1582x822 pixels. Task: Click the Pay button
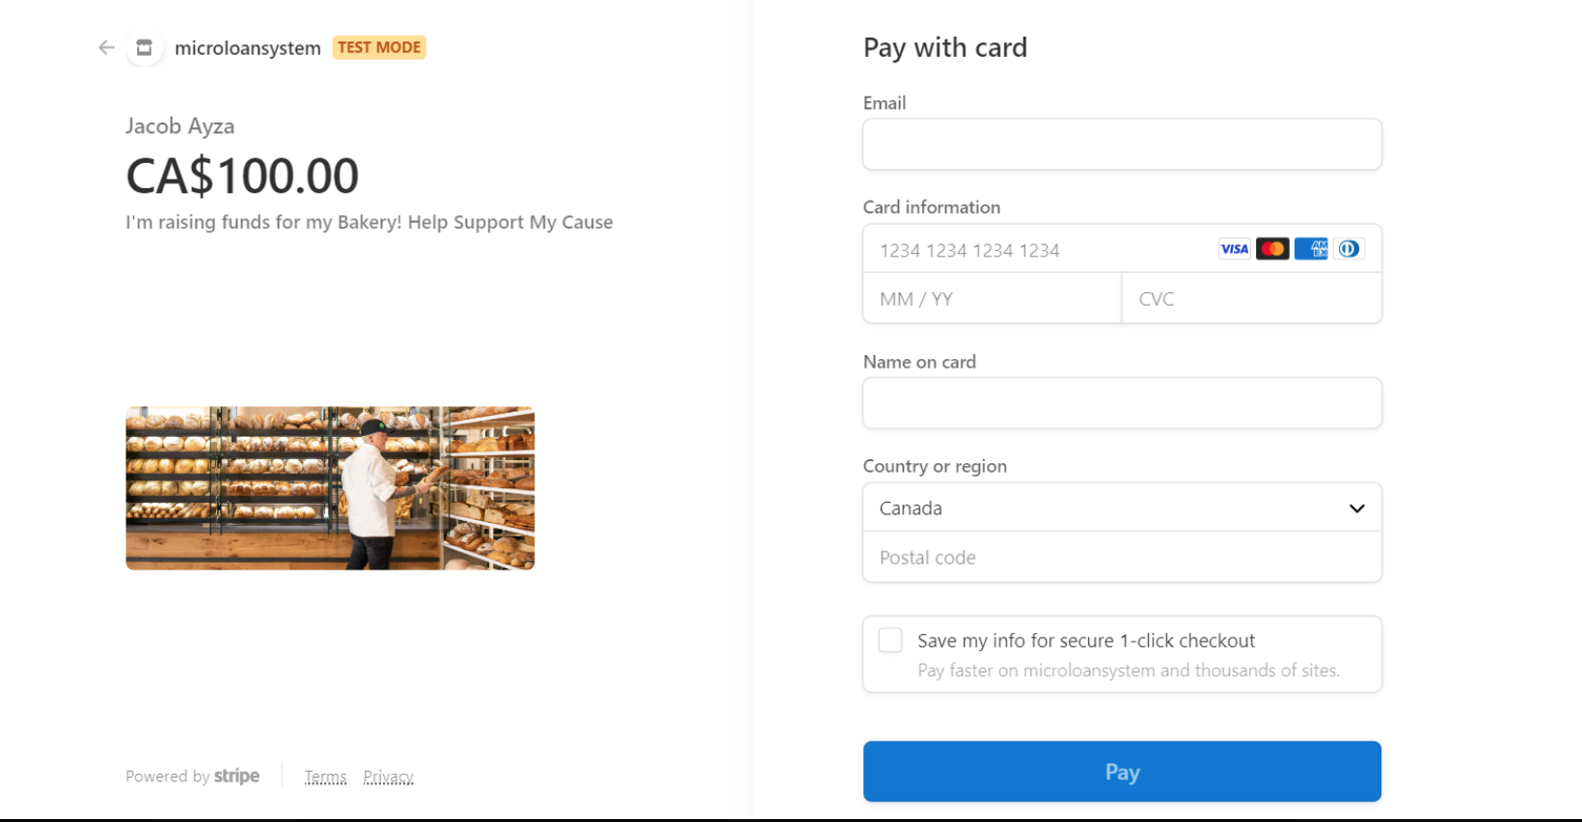(x=1122, y=771)
